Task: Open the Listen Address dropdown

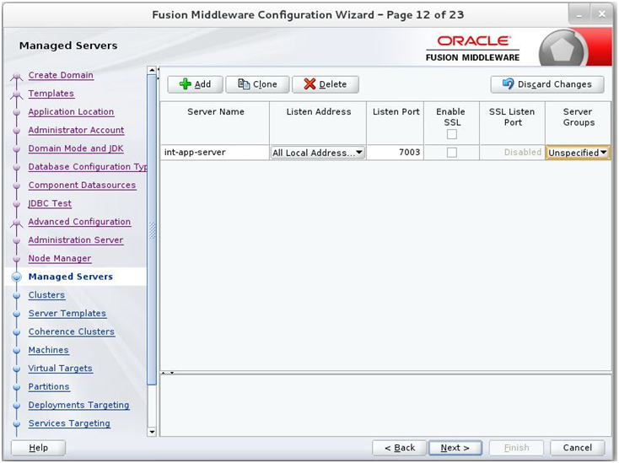Action: (317, 153)
